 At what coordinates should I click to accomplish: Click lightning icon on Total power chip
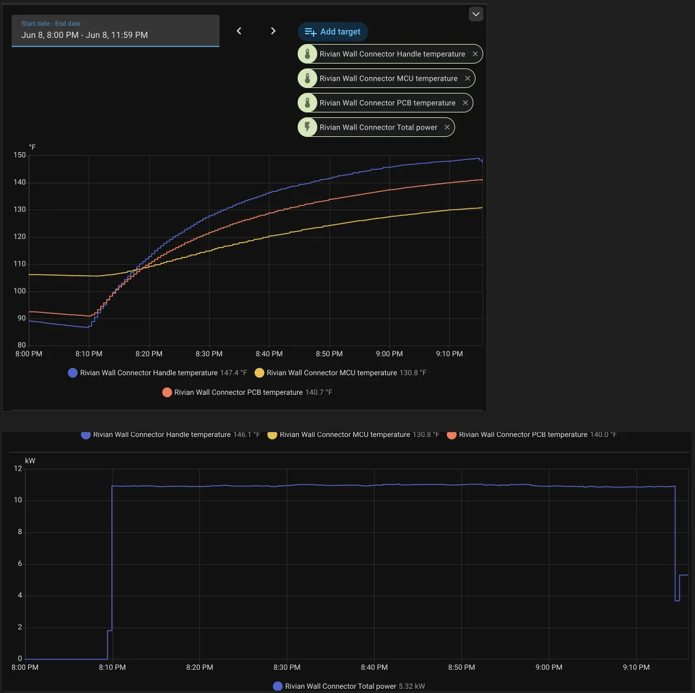click(307, 127)
